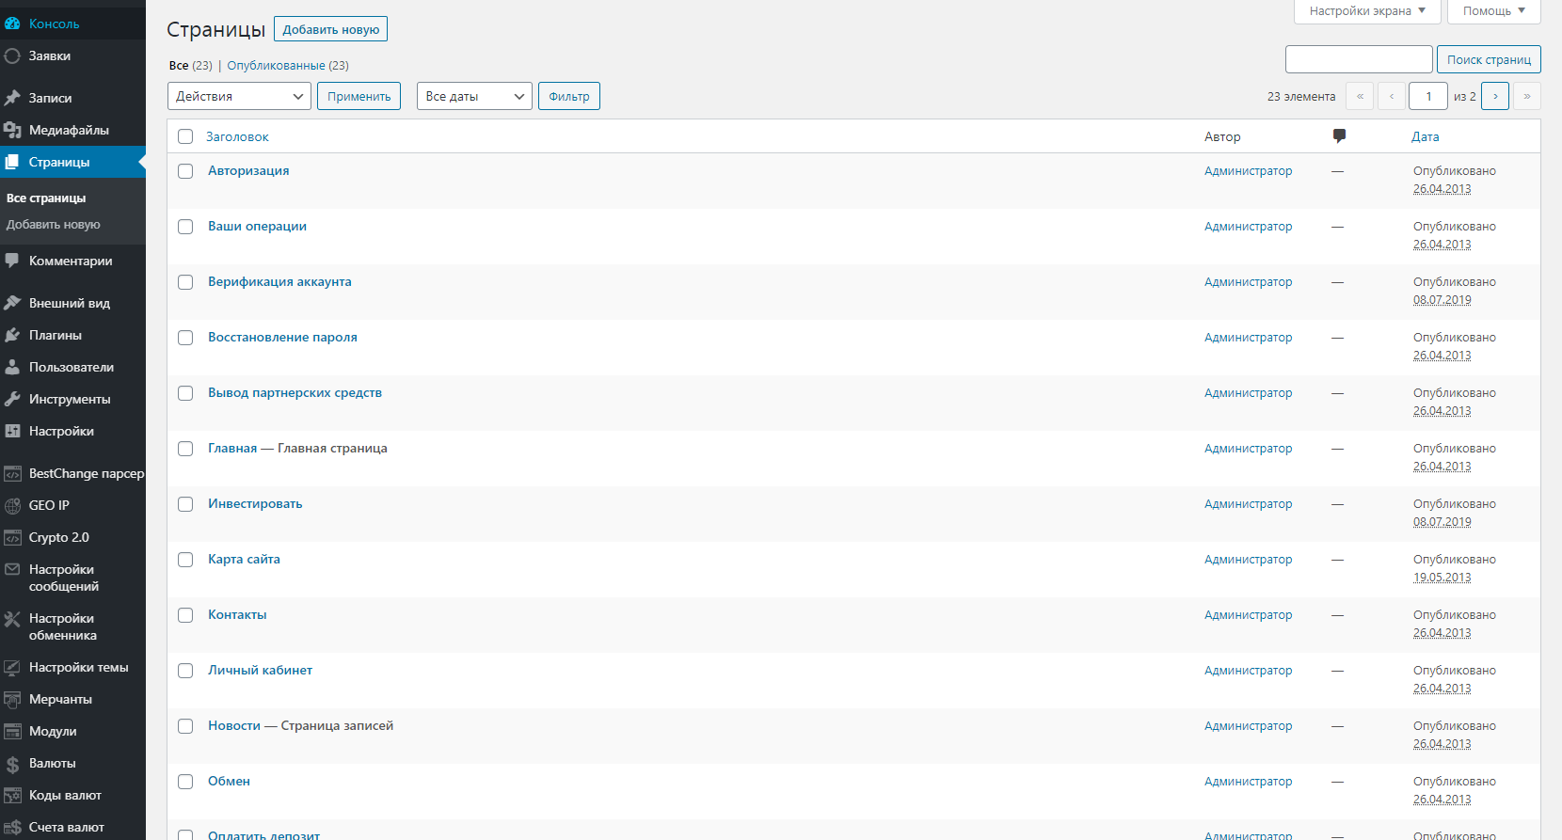This screenshot has width=1562, height=840.
Task: Focus the page search input field
Action: click(x=1358, y=59)
